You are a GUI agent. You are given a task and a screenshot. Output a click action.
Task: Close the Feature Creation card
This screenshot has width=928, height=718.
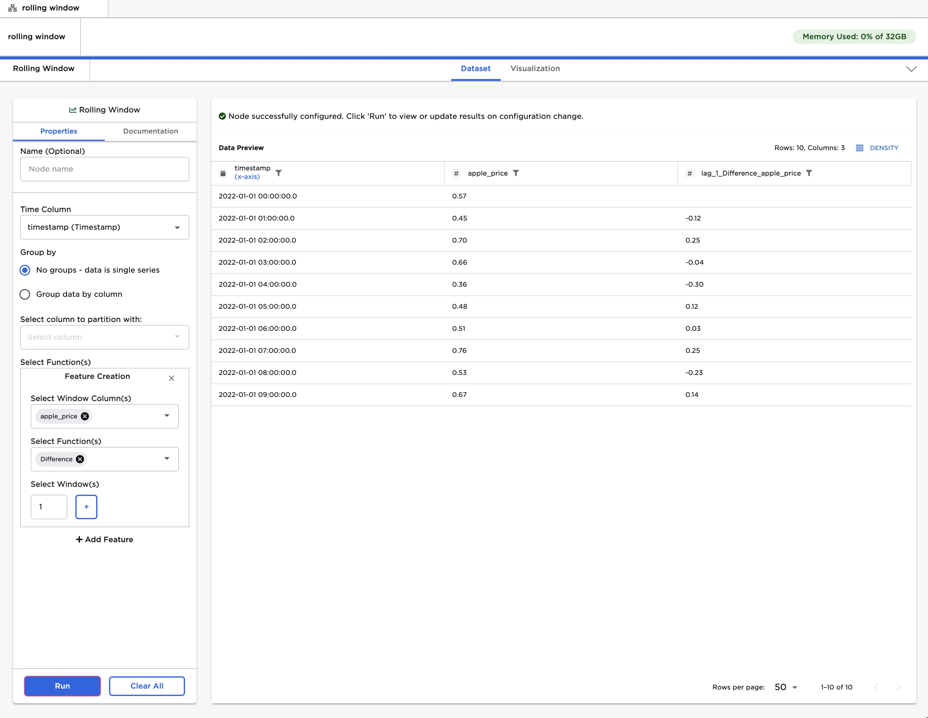click(171, 378)
